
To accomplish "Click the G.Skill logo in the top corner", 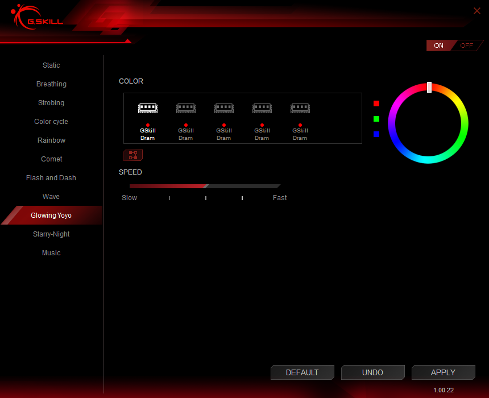I will click(x=35, y=17).
